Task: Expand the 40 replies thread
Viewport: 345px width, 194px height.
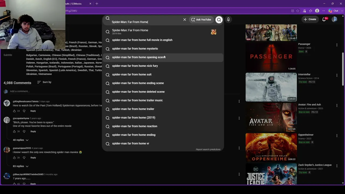Action: tap(20, 140)
